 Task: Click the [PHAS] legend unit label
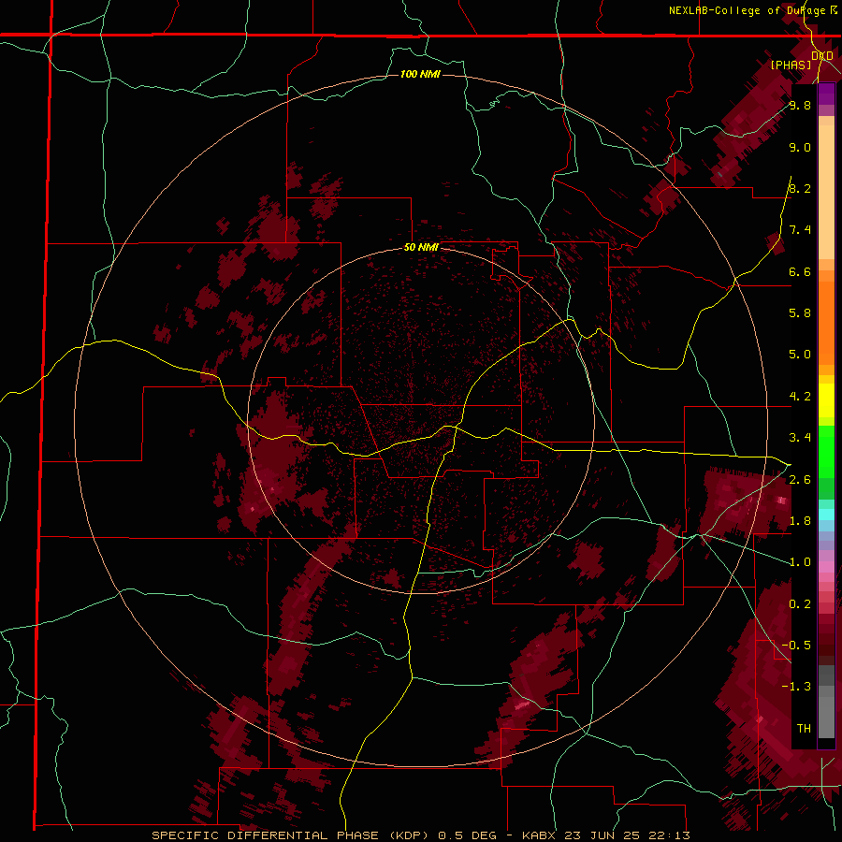(791, 65)
